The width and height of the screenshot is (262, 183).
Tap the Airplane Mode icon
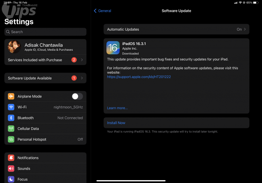11,96
